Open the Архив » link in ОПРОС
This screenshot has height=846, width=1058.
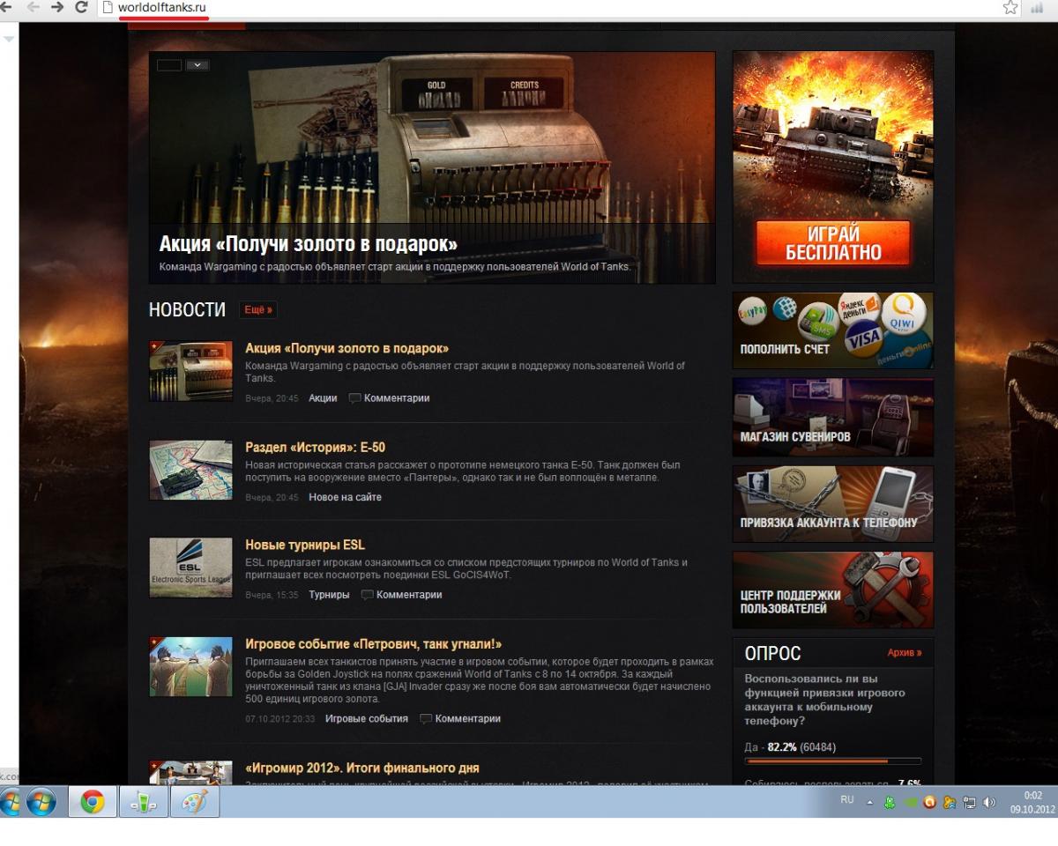[905, 653]
